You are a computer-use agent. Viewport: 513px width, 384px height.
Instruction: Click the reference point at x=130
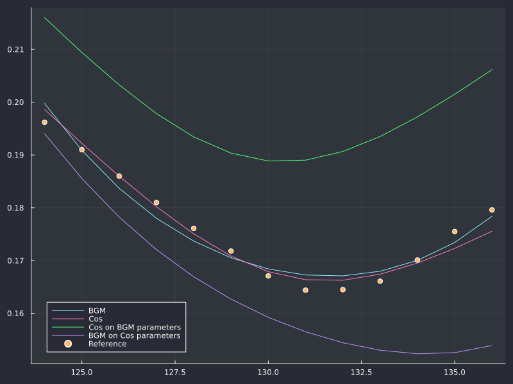[x=268, y=276]
